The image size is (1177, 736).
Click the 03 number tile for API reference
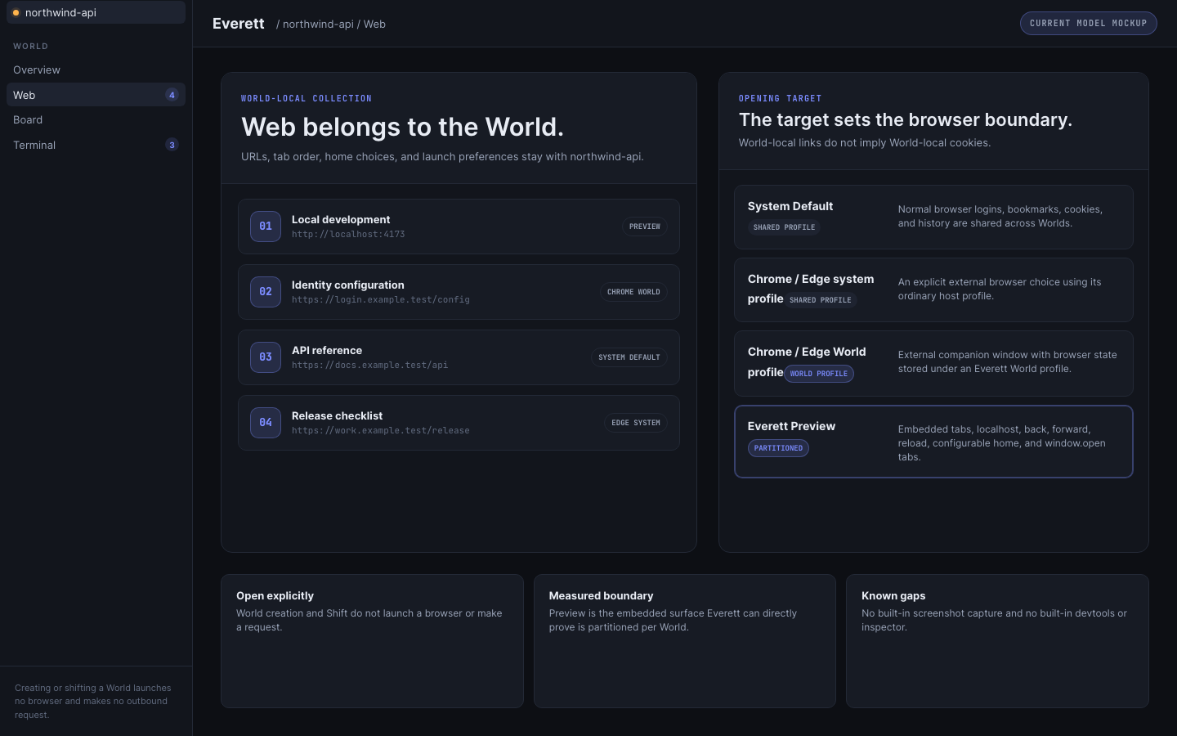pos(266,357)
